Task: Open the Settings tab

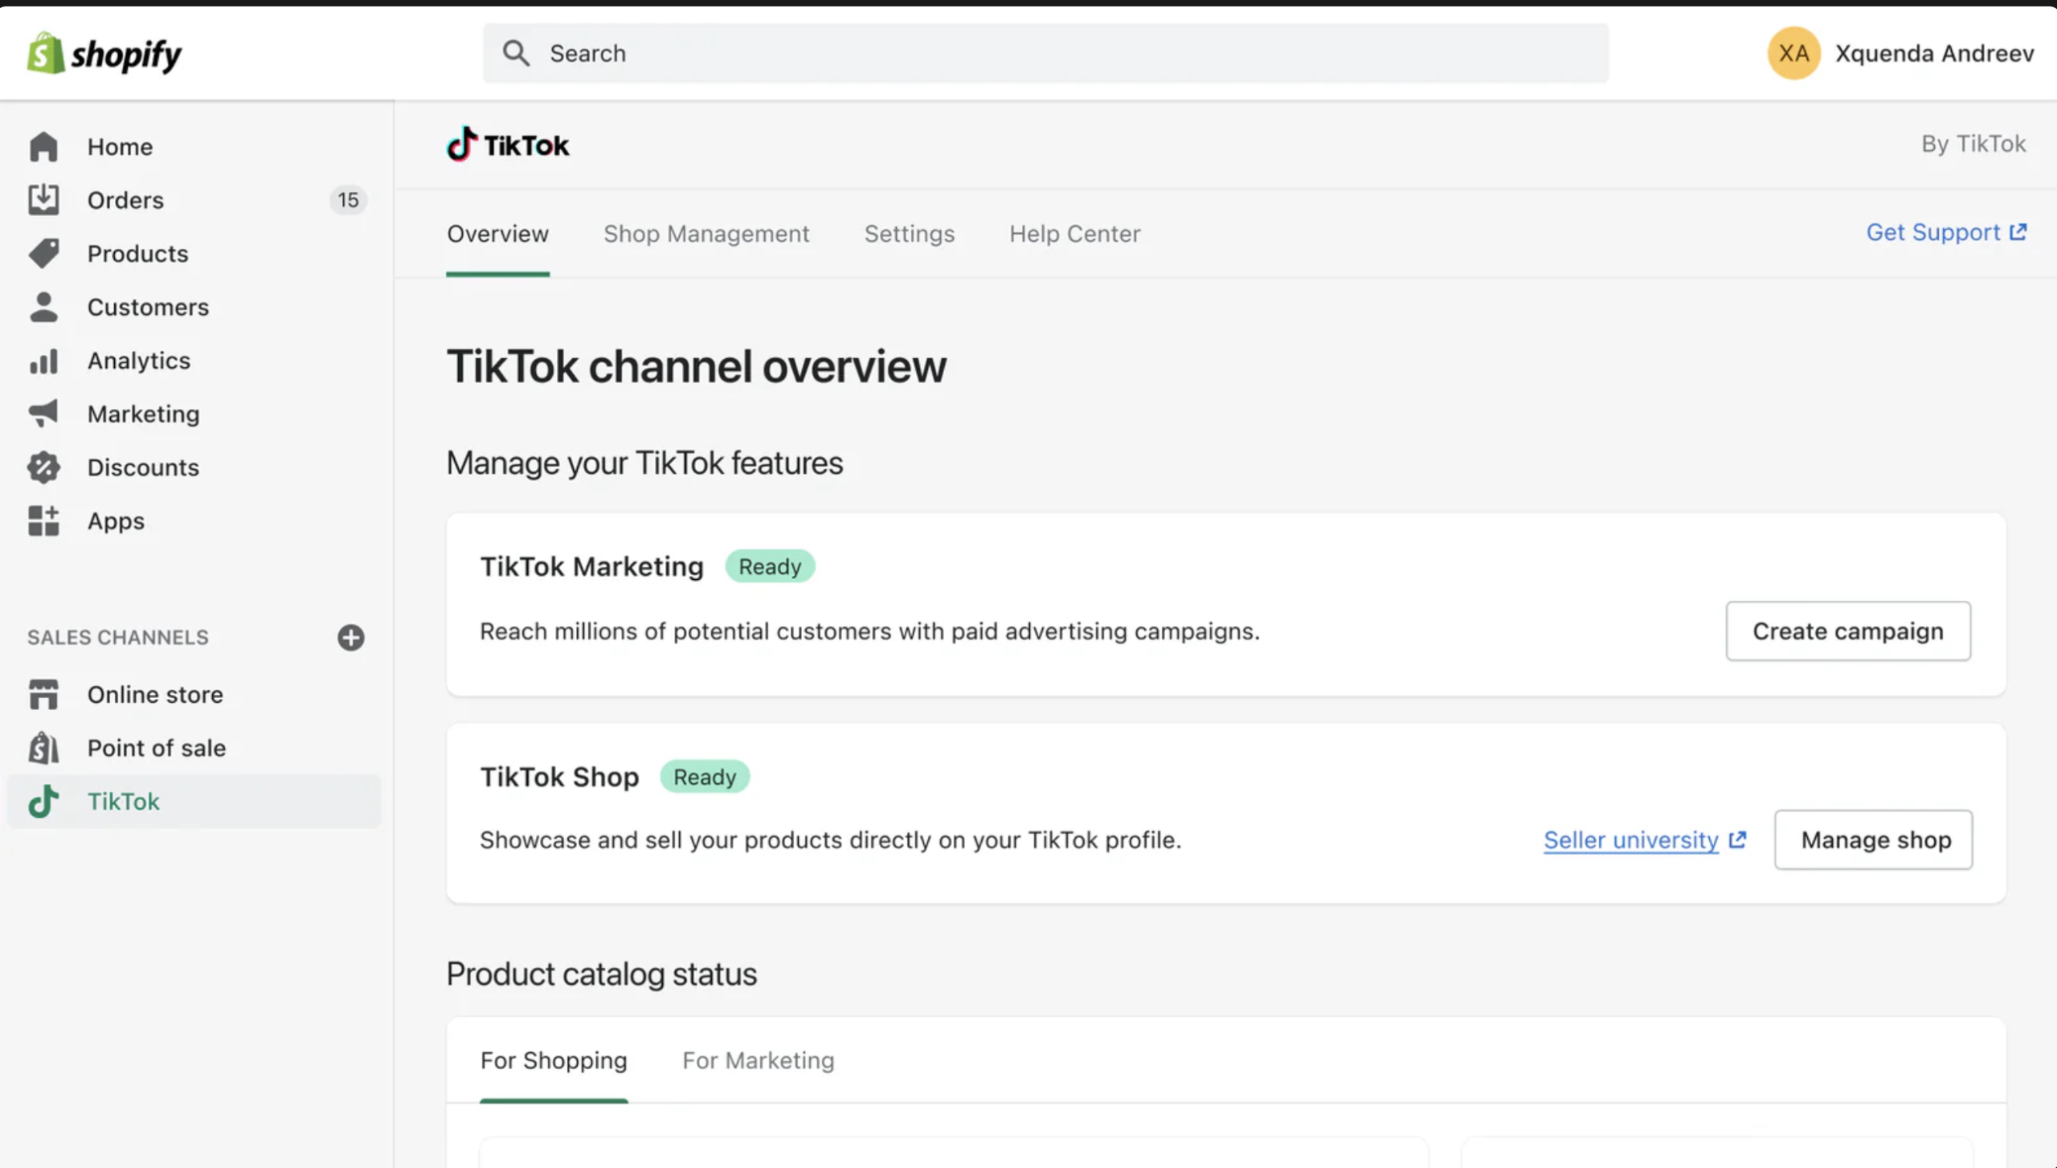Action: (x=909, y=234)
